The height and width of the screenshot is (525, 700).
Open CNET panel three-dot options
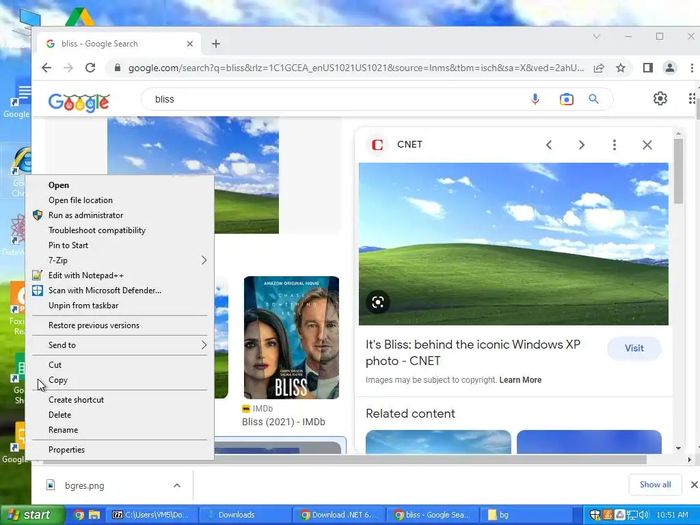tap(615, 145)
